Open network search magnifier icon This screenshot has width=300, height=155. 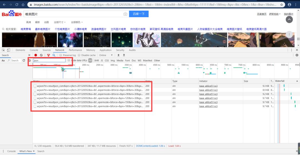(x=54, y=55)
